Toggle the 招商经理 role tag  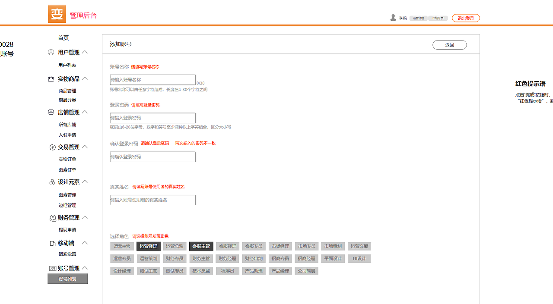pyautogui.click(x=307, y=259)
